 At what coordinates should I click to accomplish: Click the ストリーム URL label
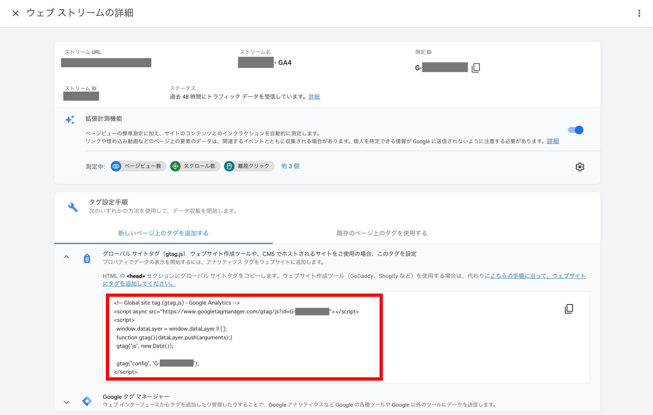(83, 52)
